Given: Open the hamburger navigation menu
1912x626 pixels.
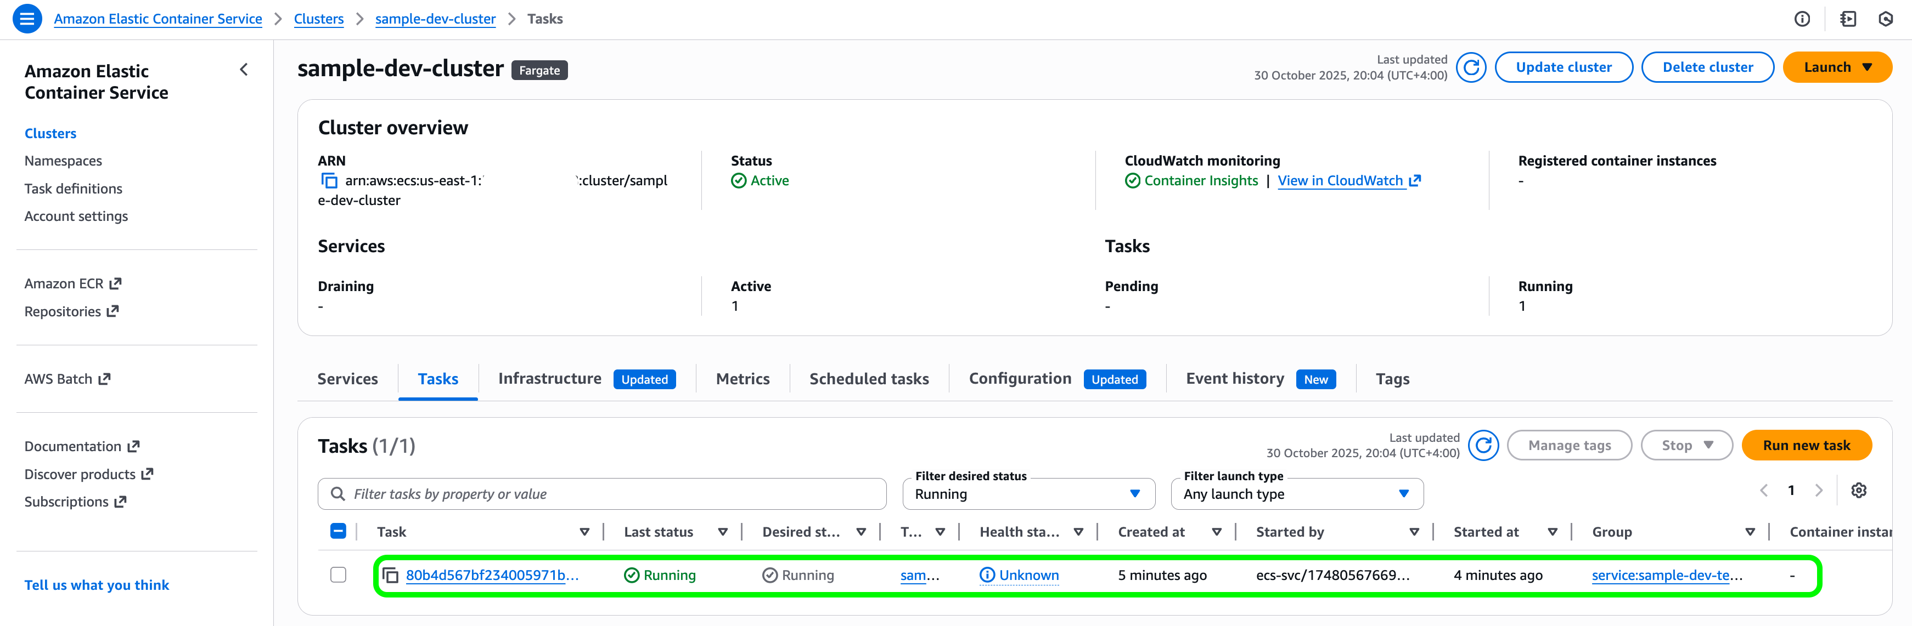Looking at the screenshot, I should (x=27, y=19).
